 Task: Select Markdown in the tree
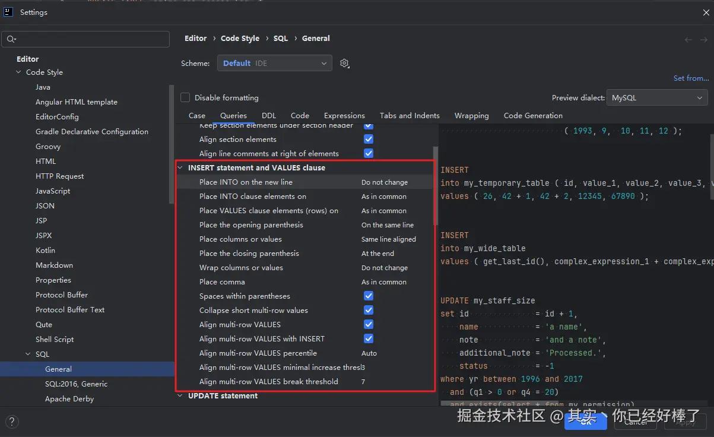[x=54, y=265]
